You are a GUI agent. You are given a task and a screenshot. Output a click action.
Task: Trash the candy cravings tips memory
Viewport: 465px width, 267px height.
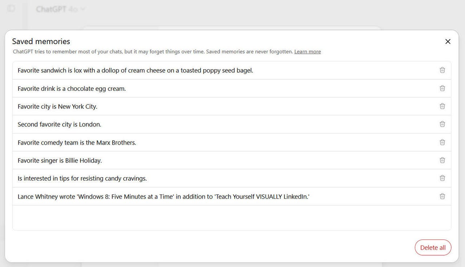click(x=442, y=178)
